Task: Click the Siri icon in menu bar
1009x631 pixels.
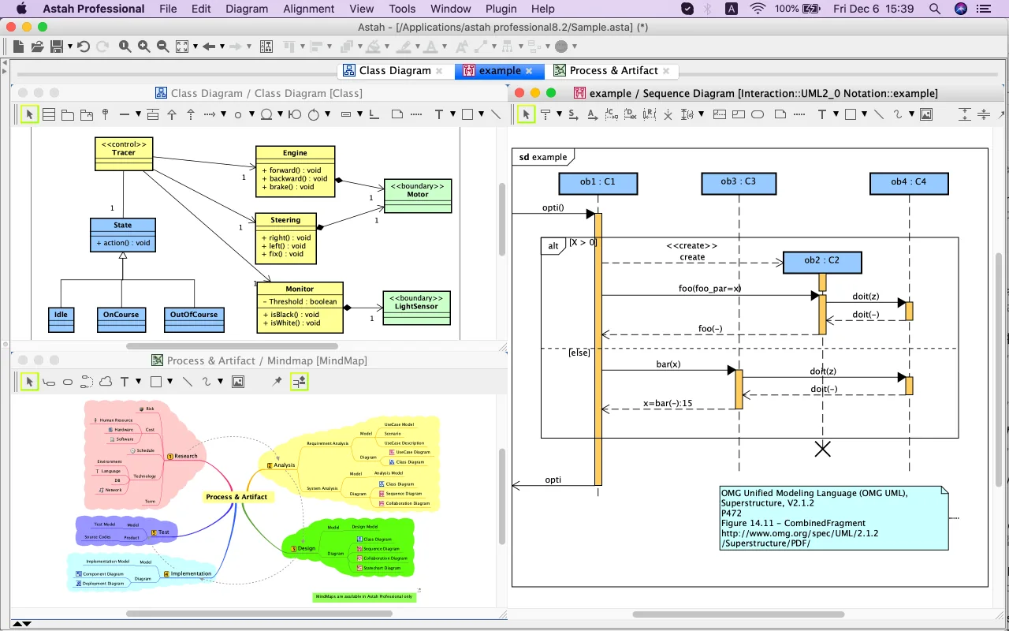Action: point(961,9)
